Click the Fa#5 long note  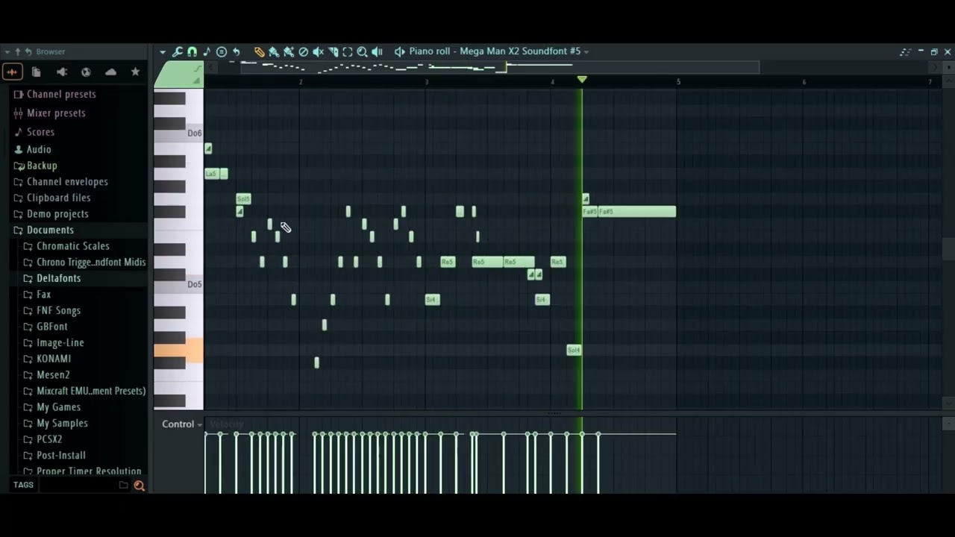tap(637, 212)
